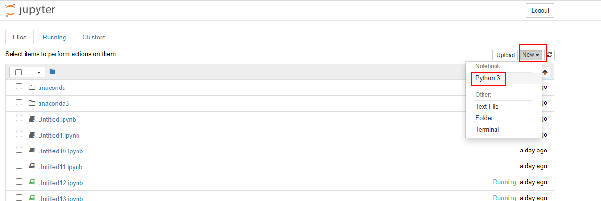The width and height of the screenshot is (601, 201).
Task: Check the box next to anaconda3 folder
Action: click(19, 102)
